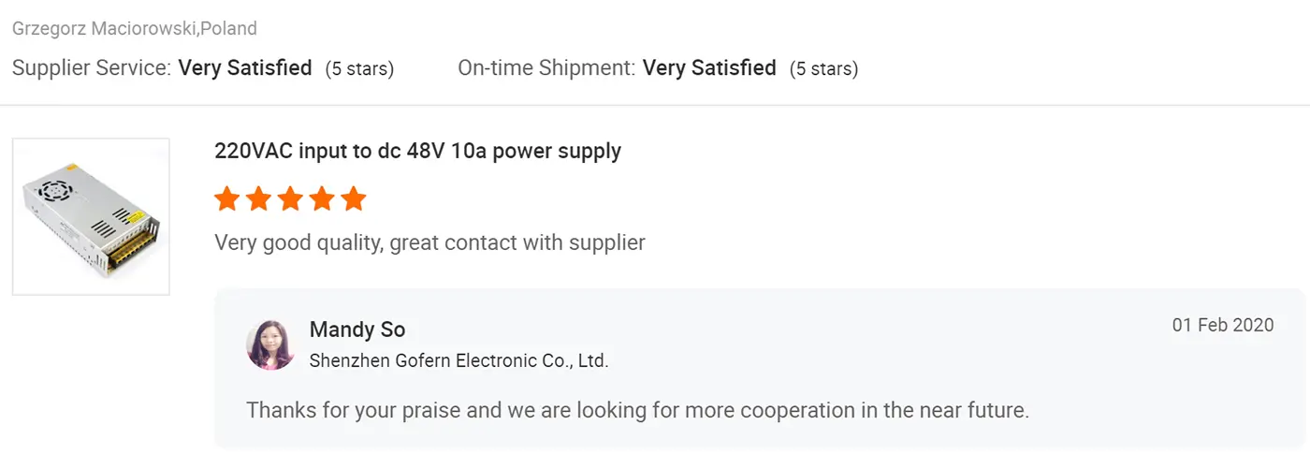Open the 220VAC input power supply title
This screenshot has height=454, width=1310.
[x=417, y=151]
